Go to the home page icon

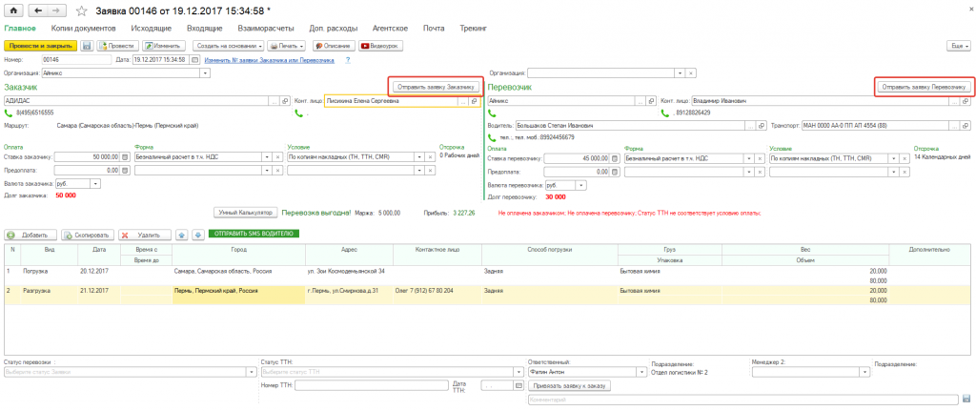[13, 10]
